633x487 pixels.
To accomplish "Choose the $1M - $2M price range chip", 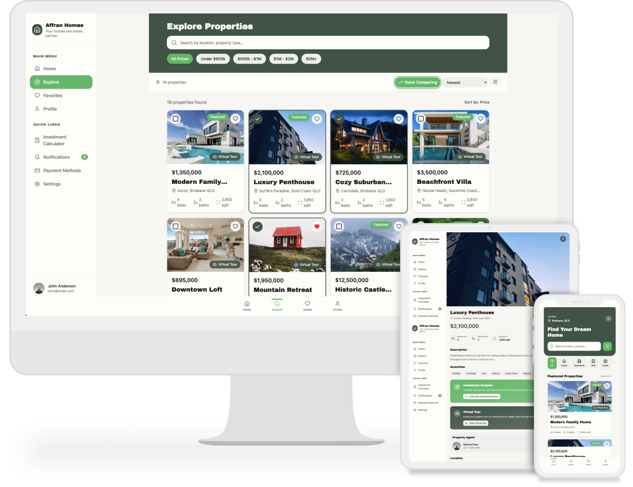I will (x=284, y=59).
